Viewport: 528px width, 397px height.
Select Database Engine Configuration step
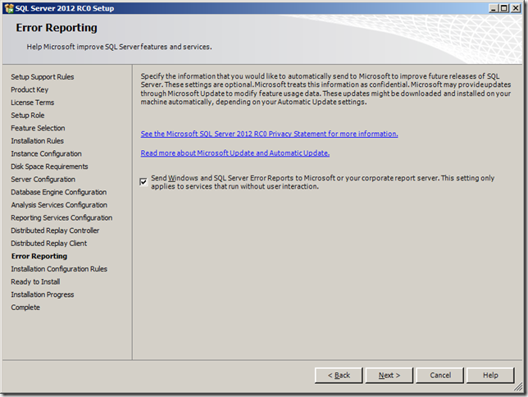(58, 192)
